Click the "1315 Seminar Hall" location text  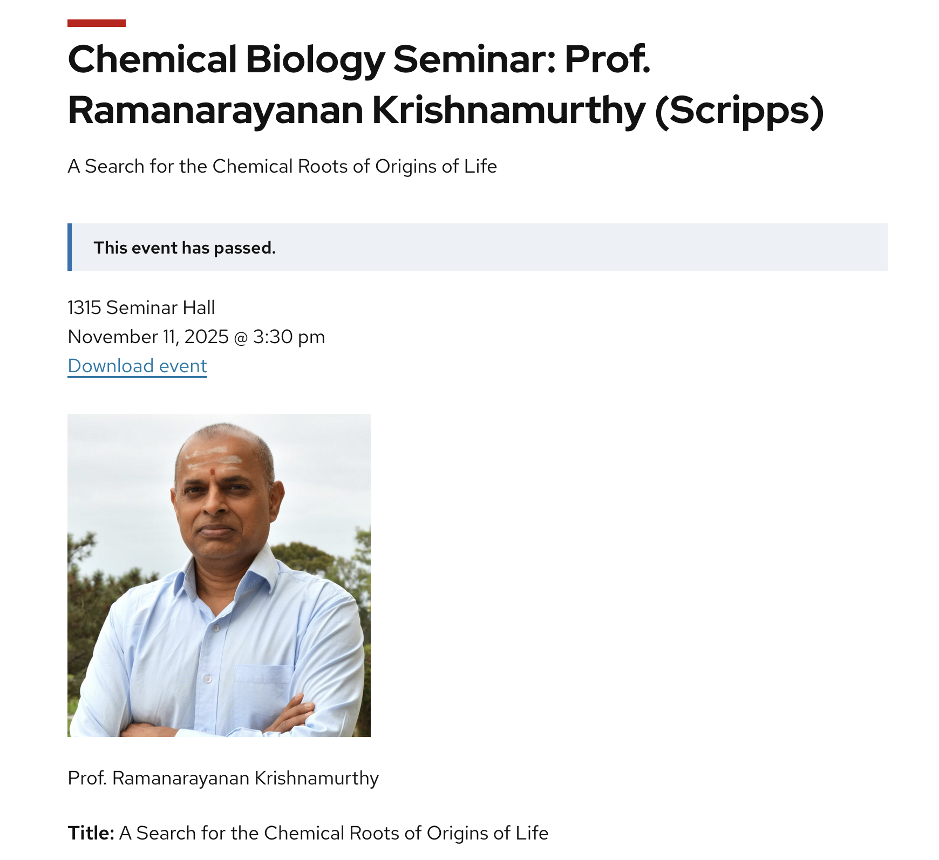(x=141, y=308)
